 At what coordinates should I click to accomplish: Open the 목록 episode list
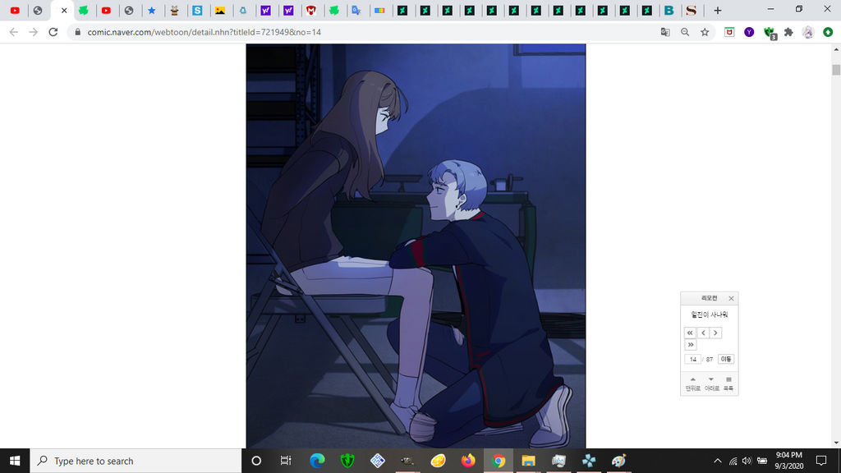click(728, 384)
